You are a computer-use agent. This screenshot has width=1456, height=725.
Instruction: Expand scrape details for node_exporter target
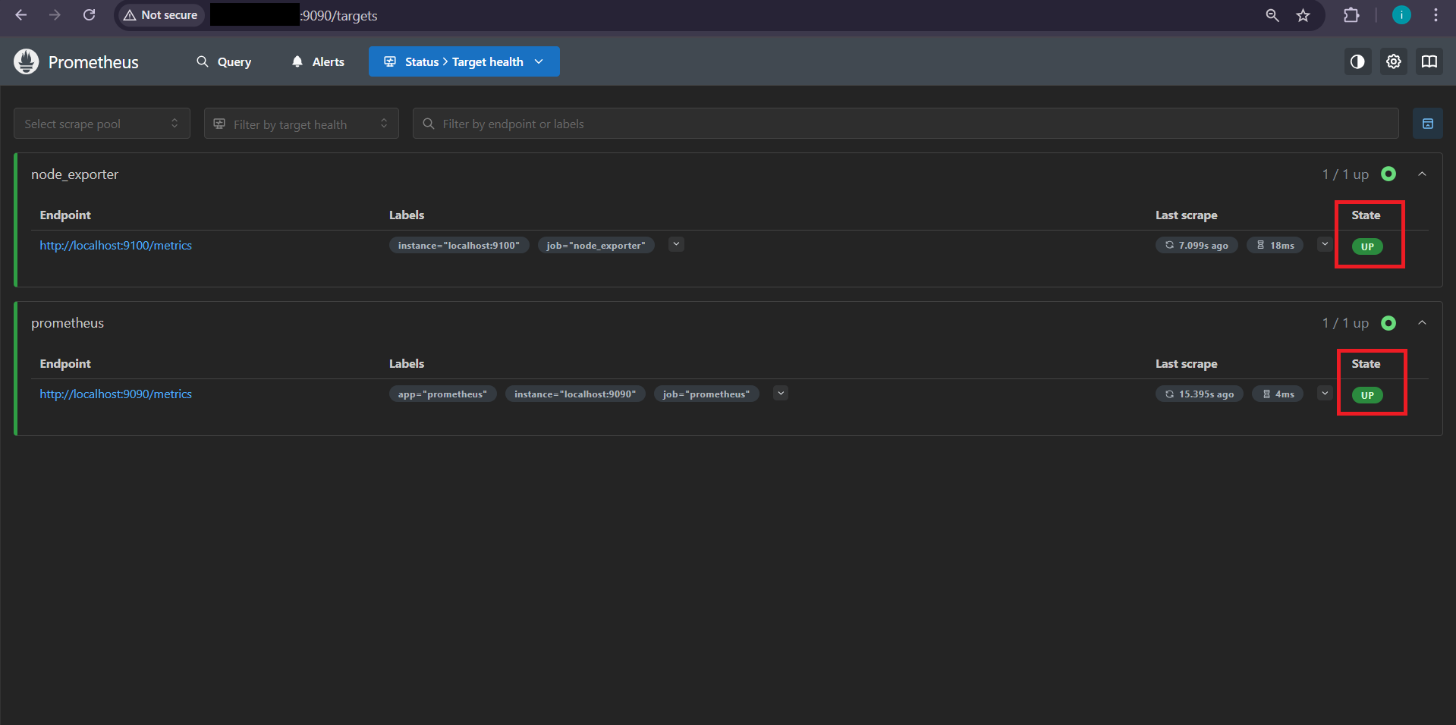tap(1325, 244)
